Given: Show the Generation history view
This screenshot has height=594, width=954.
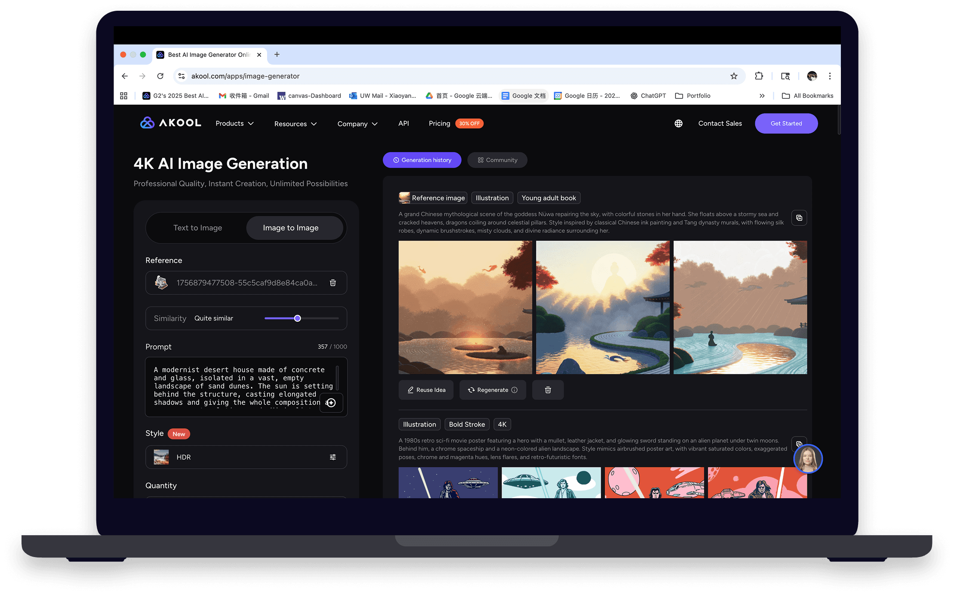Looking at the screenshot, I should pos(422,160).
